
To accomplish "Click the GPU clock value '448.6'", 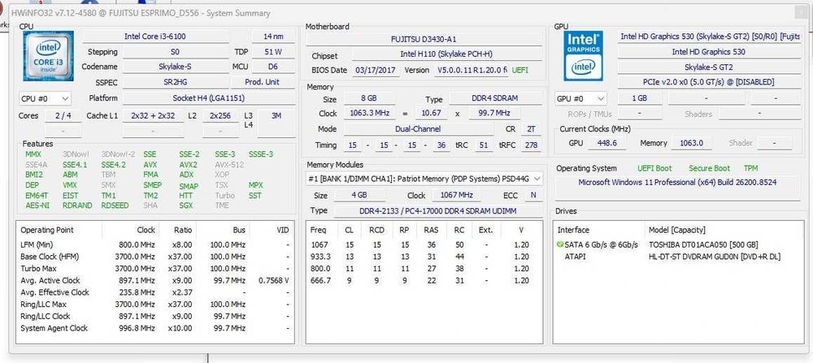I will pyautogui.click(x=607, y=143).
